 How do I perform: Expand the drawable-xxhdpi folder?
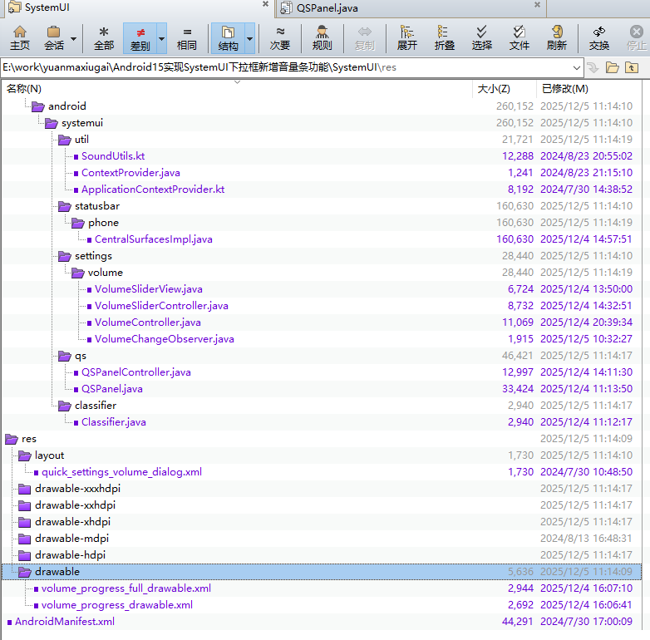point(24,505)
